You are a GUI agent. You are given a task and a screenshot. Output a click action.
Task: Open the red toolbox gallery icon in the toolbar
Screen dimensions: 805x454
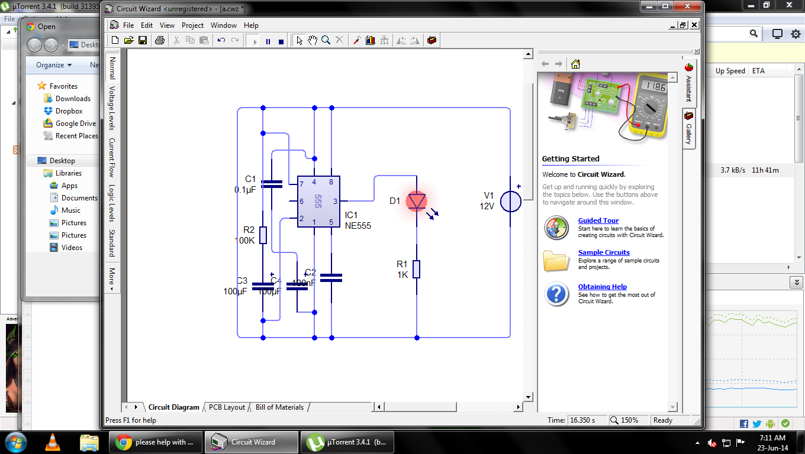(432, 40)
